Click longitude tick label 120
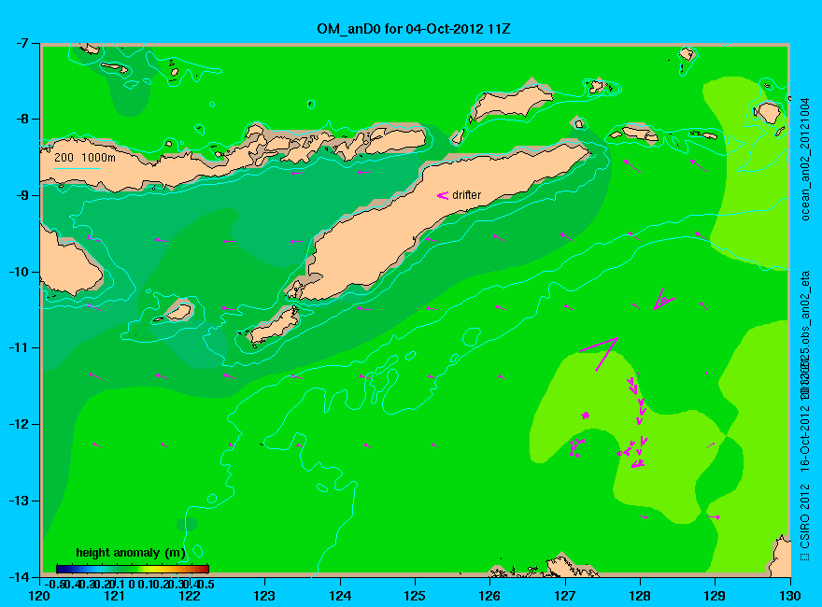Screen dimensions: 822x607 coord(39,596)
